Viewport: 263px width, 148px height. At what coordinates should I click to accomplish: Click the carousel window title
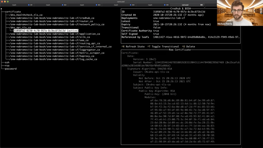pyautogui.click(x=121, y=2)
